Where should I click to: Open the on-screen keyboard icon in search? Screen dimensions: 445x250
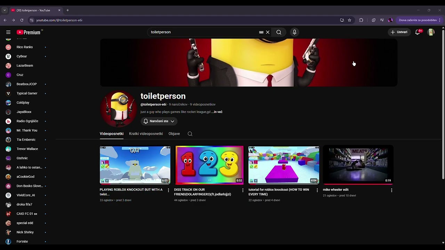pyautogui.click(x=261, y=32)
